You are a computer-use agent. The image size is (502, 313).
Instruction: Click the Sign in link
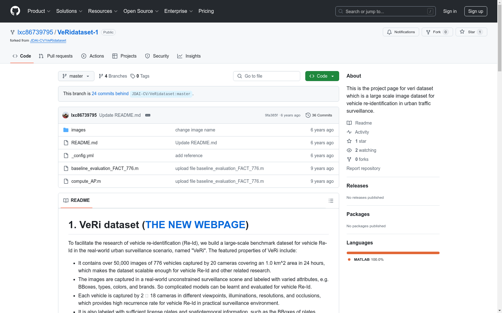coord(450,11)
